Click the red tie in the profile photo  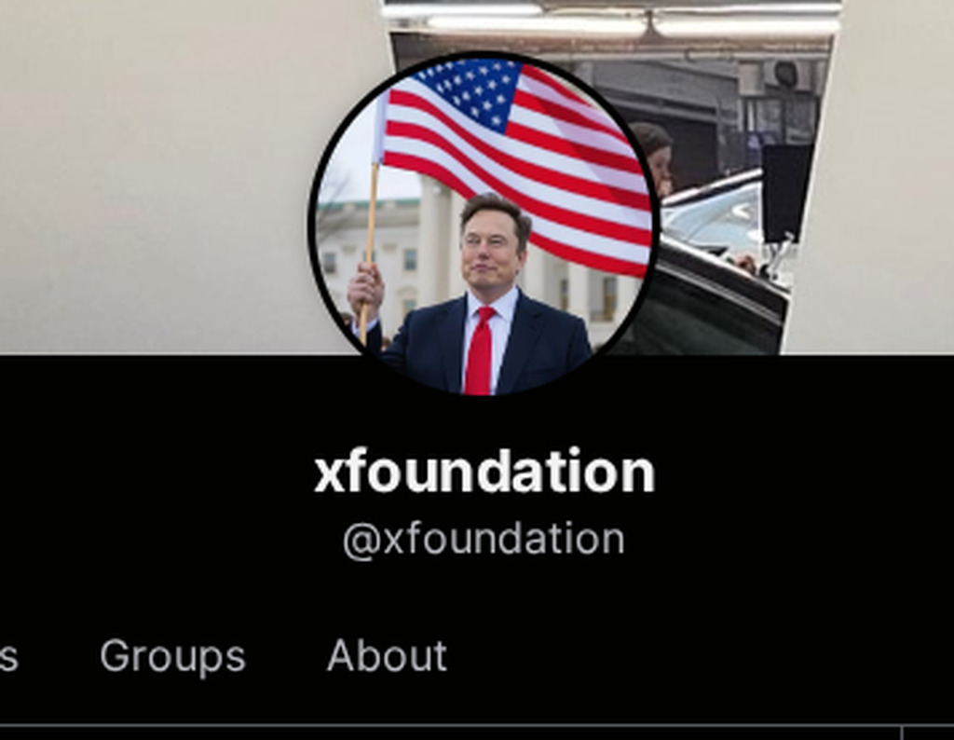480,351
